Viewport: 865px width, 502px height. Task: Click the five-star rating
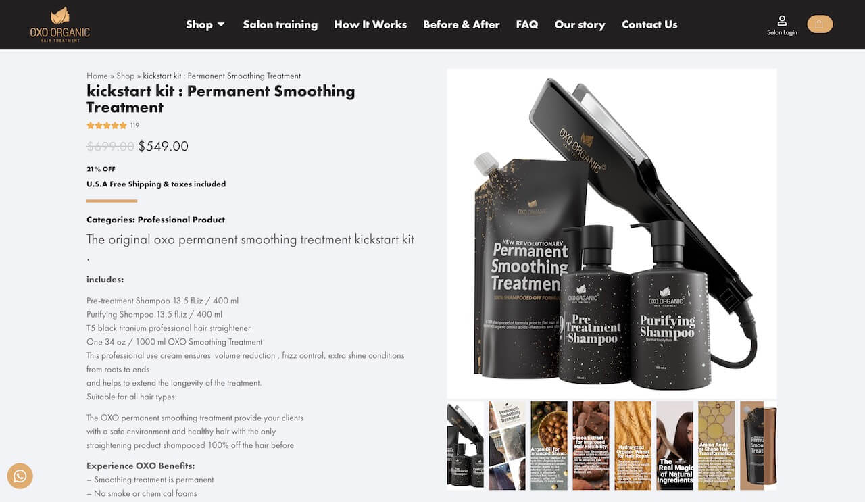tap(107, 126)
